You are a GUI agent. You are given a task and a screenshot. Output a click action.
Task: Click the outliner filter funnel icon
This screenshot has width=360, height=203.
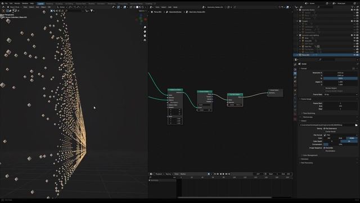[352, 7]
